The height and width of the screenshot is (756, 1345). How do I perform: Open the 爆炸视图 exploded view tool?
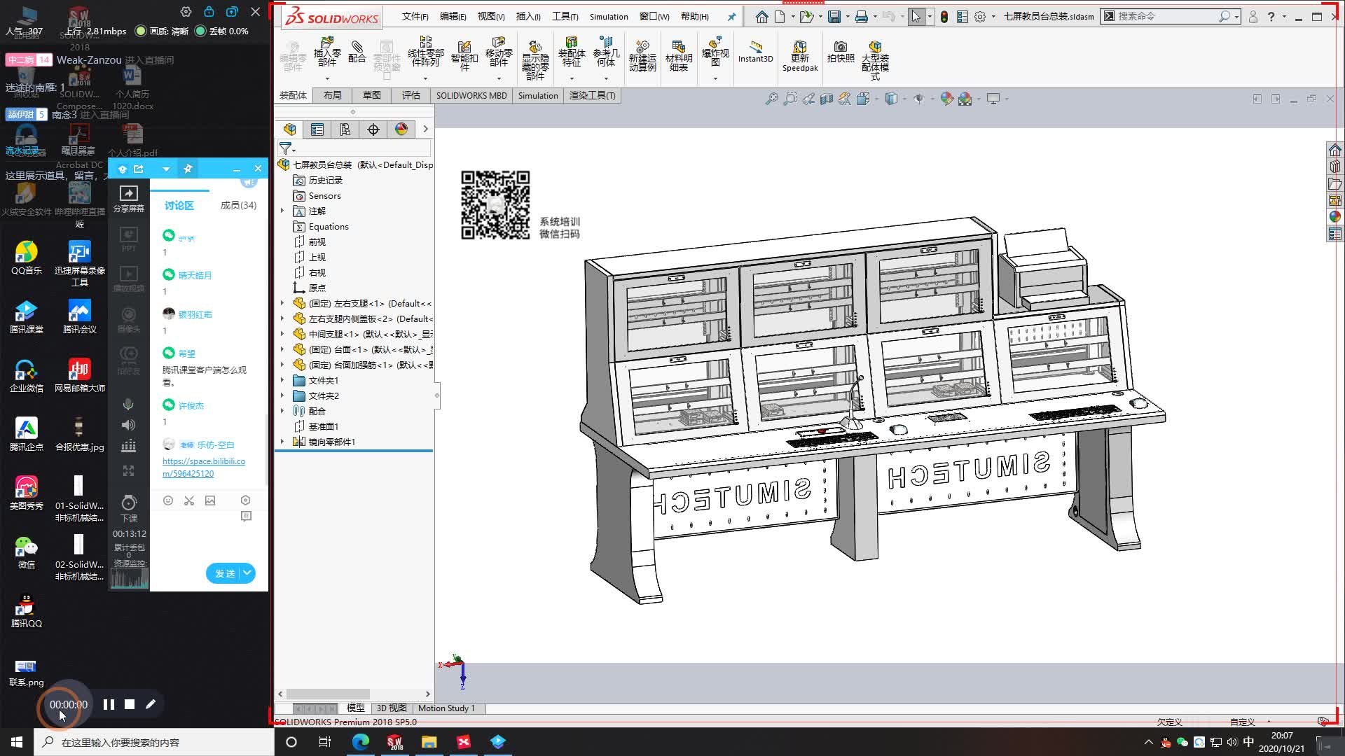pos(714,52)
